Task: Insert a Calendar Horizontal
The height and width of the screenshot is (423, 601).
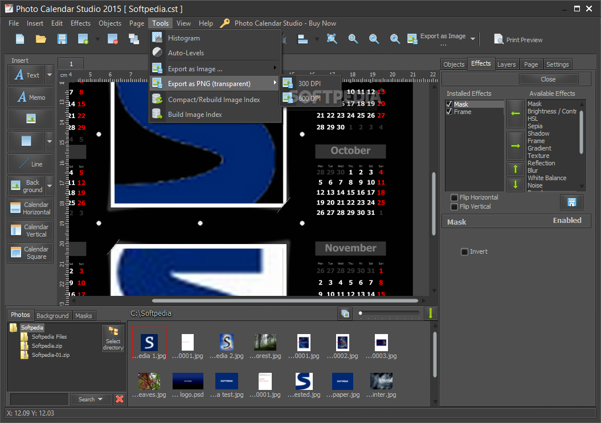Action: 31,208
